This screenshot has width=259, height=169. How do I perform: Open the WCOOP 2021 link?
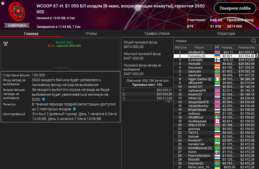coord(61,42)
